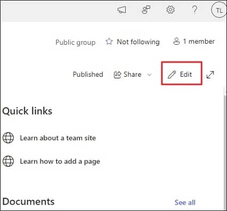Click the Documents heading
The height and width of the screenshot is (211, 227).
tap(28, 201)
